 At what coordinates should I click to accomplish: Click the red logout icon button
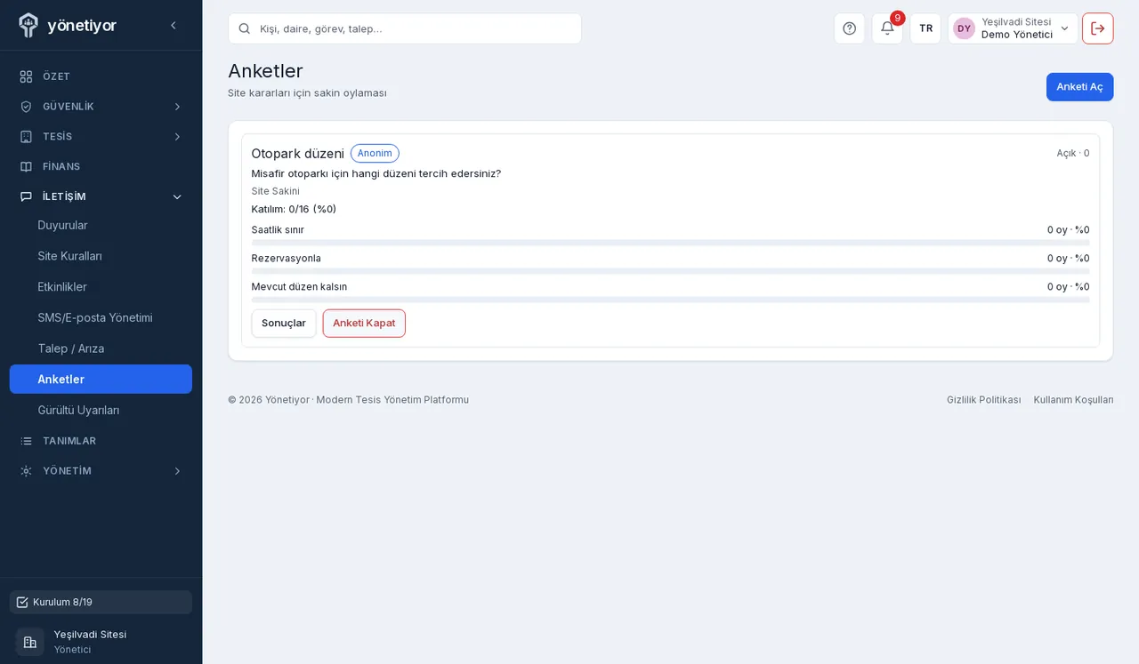coord(1097,28)
